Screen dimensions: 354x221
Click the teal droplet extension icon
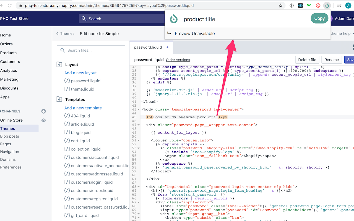(x=327, y=5)
